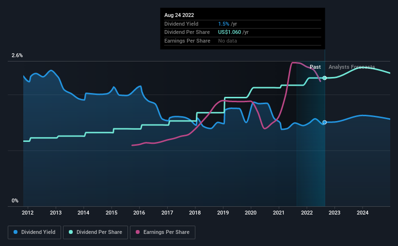This screenshot has height=246, width=398.
Task: Click the 2021 x-axis label
Action: coord(279,213)
